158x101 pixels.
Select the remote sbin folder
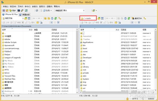85,76
